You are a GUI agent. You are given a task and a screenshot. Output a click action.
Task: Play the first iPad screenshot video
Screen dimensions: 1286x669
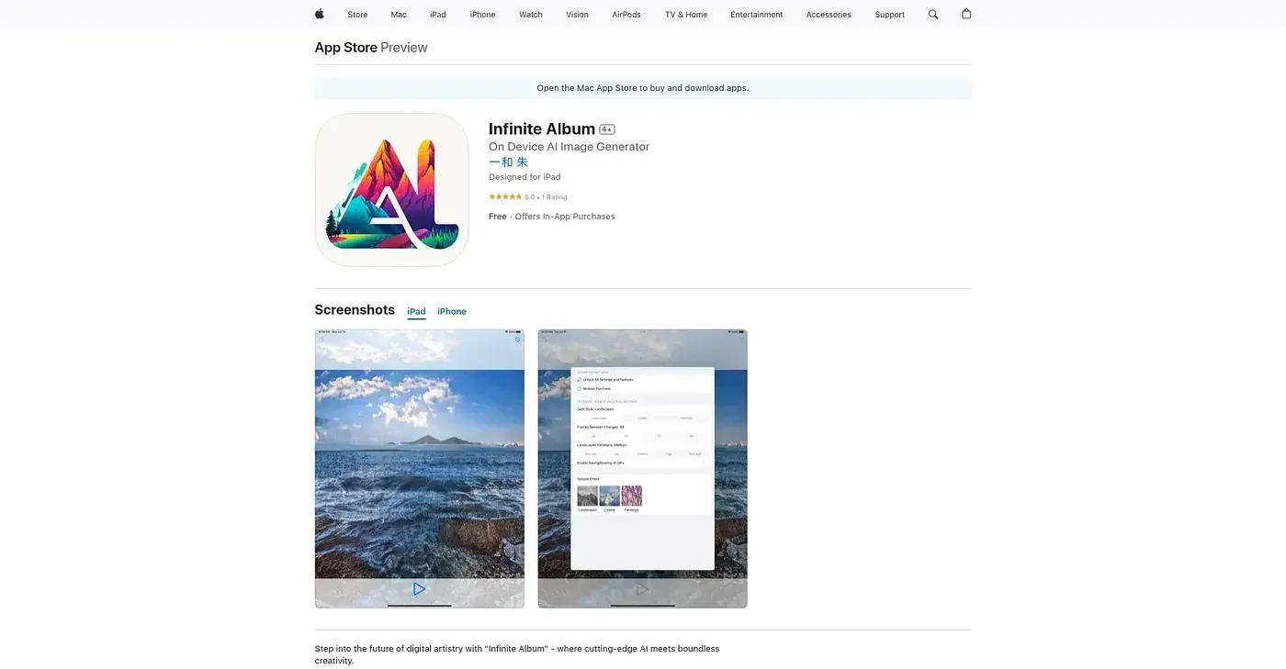(419, 589)
